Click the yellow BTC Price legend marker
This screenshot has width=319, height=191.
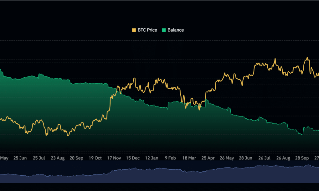pos(134,30)
